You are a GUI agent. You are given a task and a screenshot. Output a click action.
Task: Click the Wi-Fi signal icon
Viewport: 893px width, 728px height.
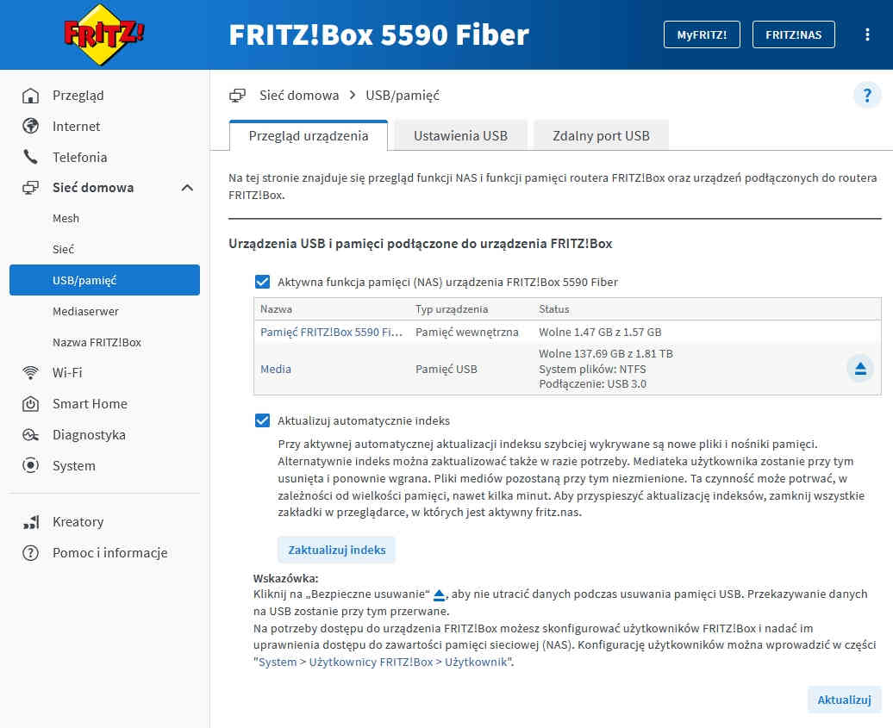pos(31,373)
